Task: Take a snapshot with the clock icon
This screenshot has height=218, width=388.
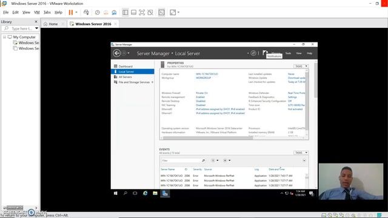Action: (98, 12)
